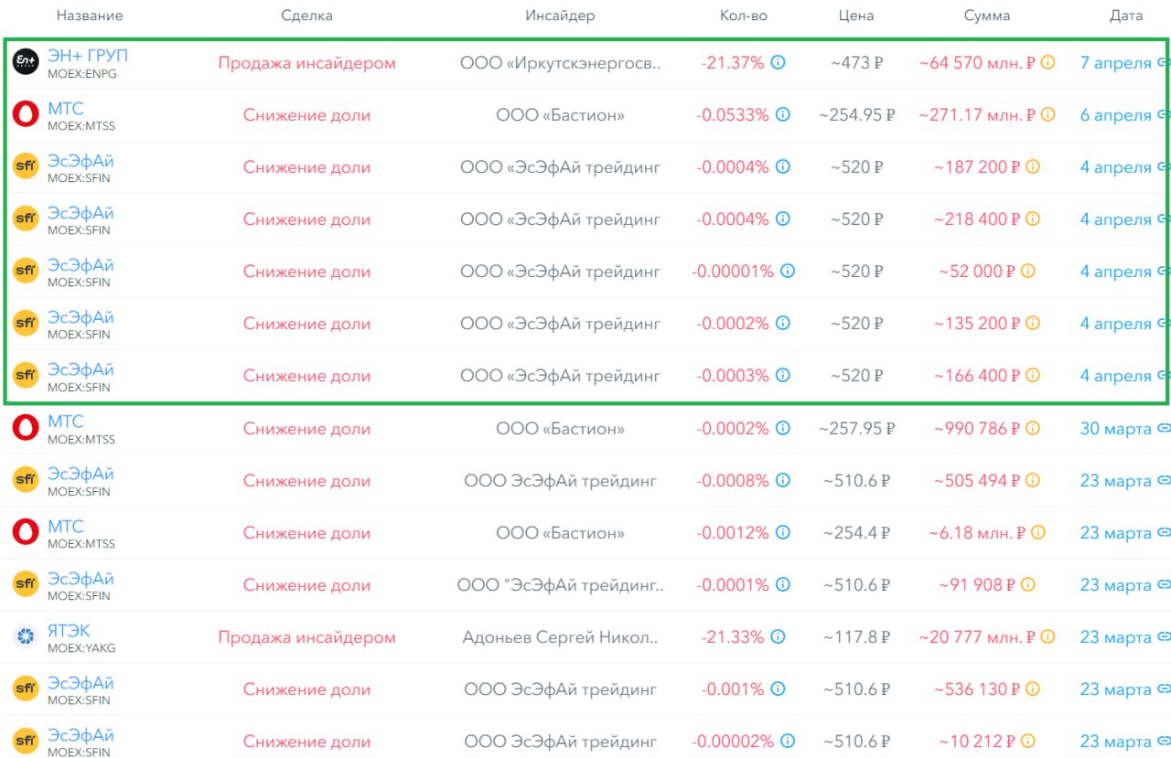Screen dimensions: 1171x758
Task: Open ЭсЭфАй link in the ~91 908 ₽ row
Action: tap(81, 579)
